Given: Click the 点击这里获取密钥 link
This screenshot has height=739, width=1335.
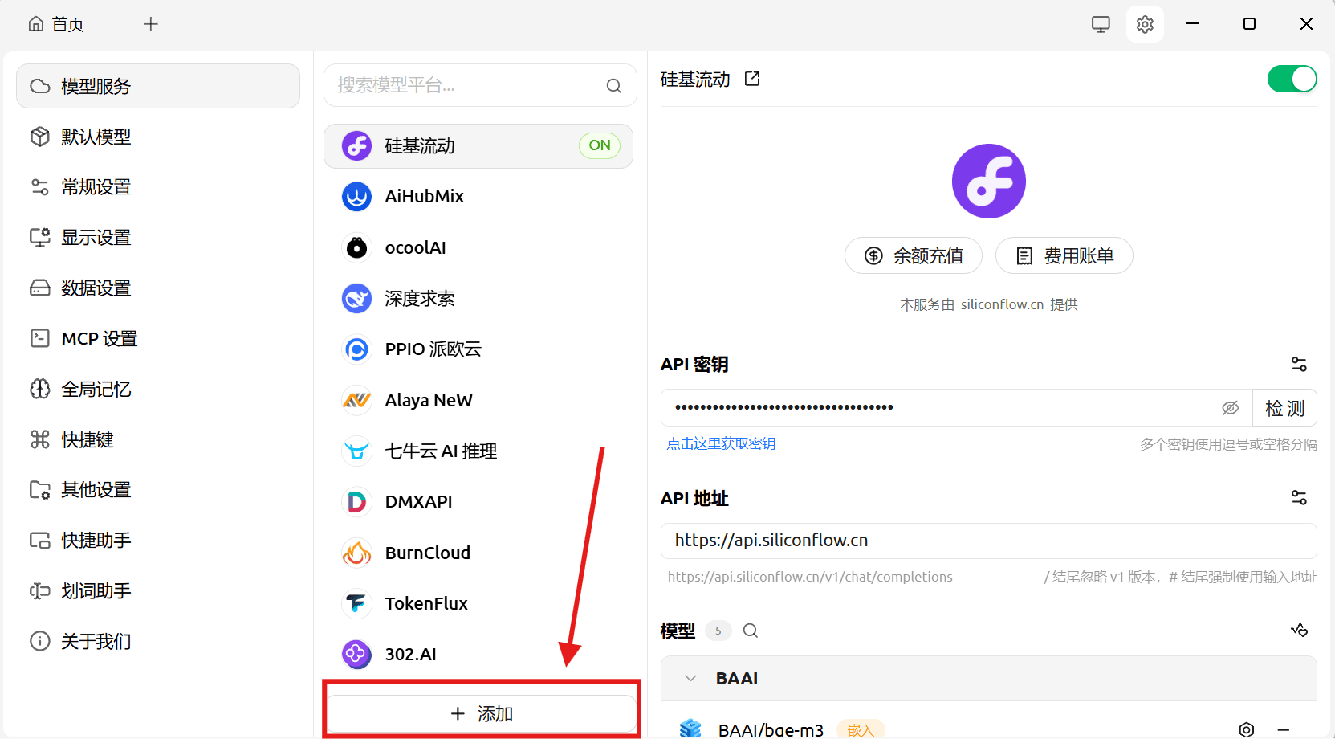Looking at the screenshot, I should coord(721,443).
